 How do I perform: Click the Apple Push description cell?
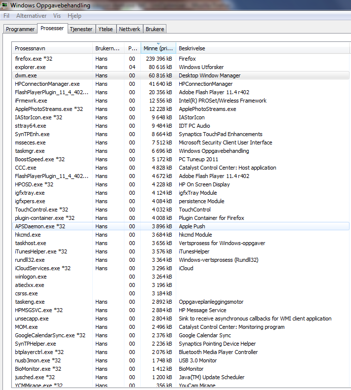(192, 226)
